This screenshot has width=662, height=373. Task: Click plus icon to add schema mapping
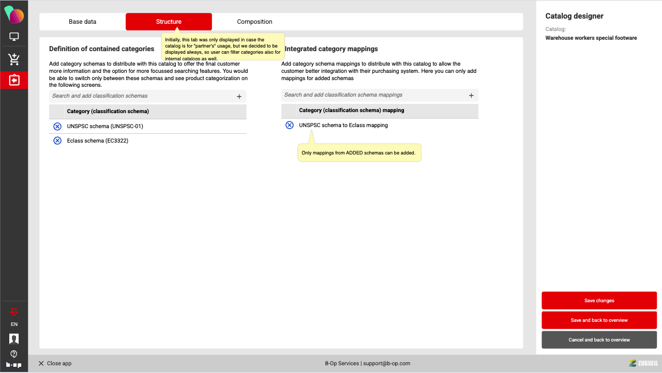tap(471, 95)
